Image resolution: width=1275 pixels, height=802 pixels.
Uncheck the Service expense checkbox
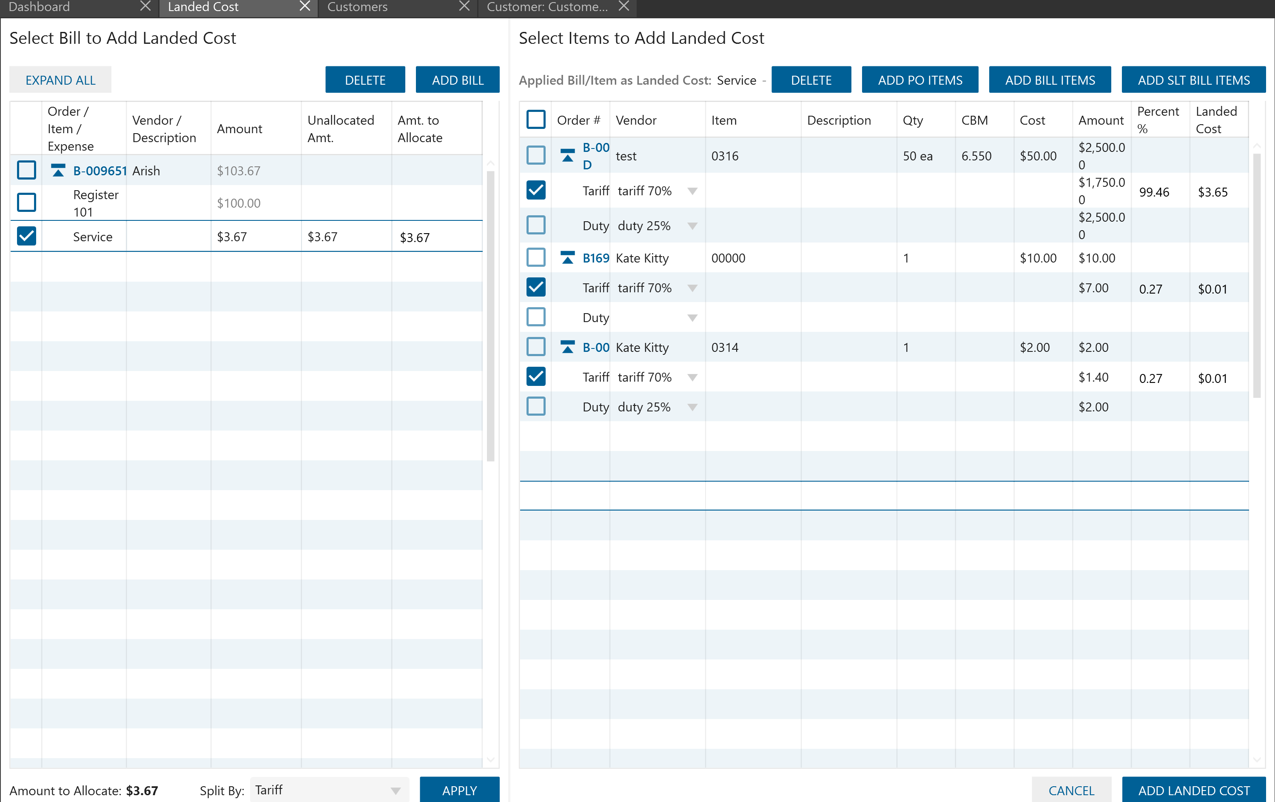coord(26,236)
